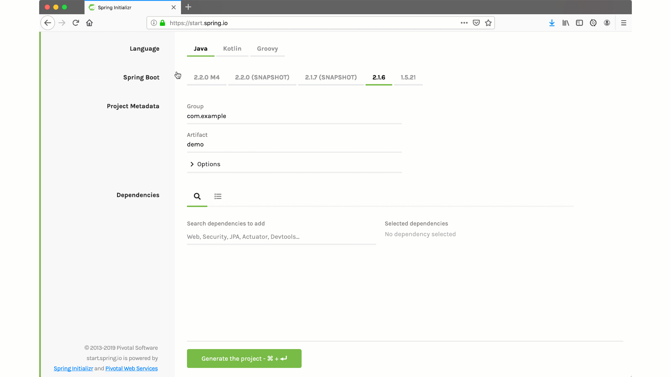
Task: Pick Spring Boot 1.5.21 version
Action: pyautogui.click(x=408, y=77)
